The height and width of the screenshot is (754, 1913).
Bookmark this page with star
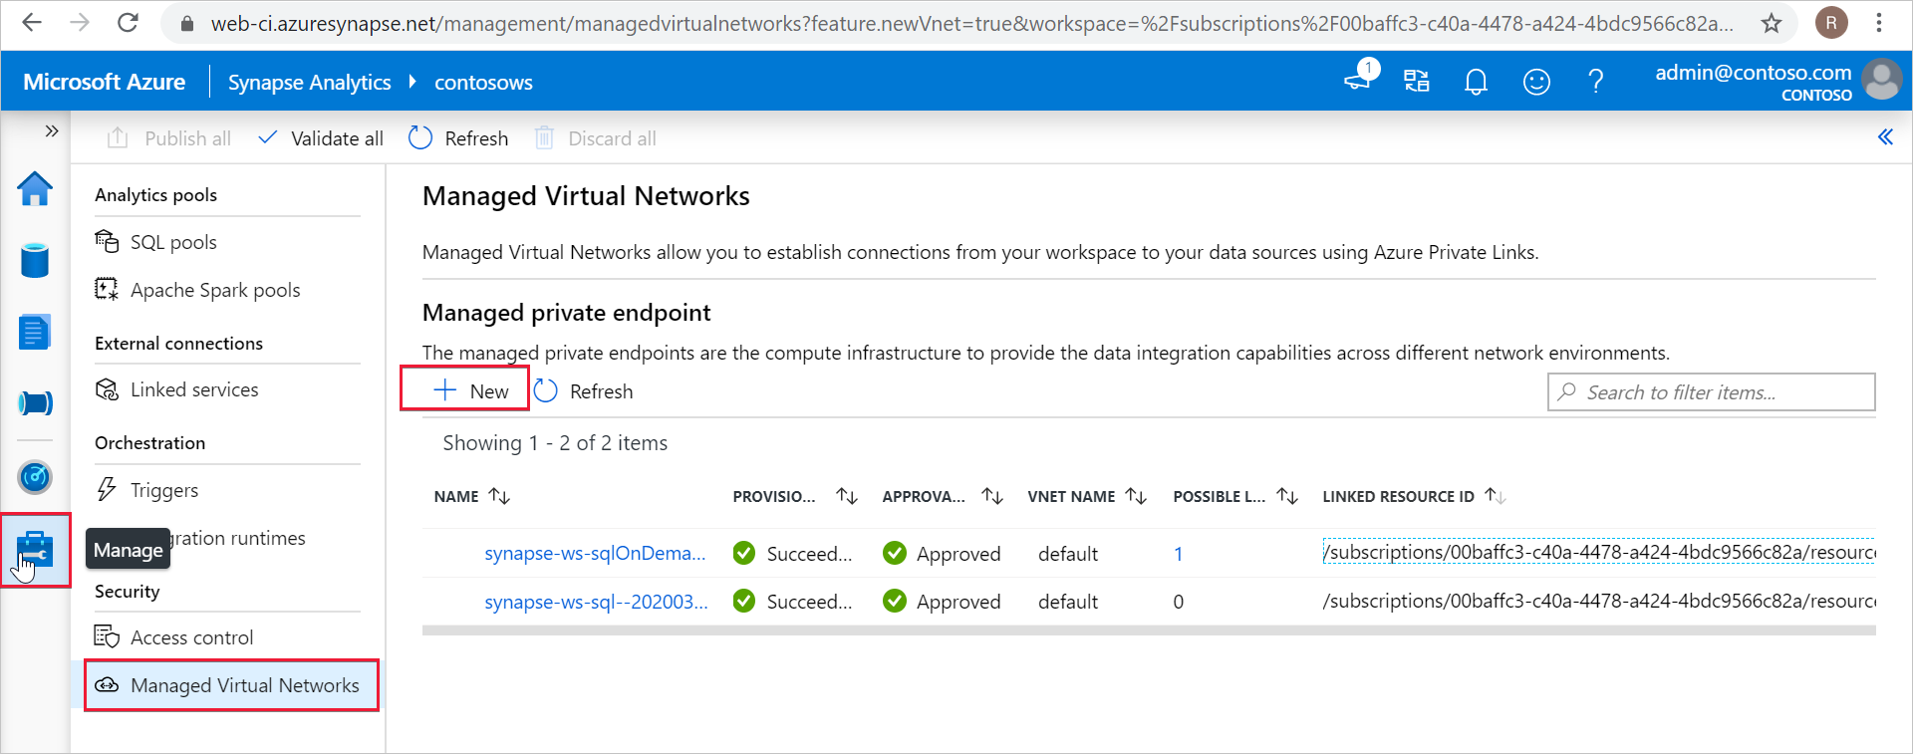click(1771, 23)
